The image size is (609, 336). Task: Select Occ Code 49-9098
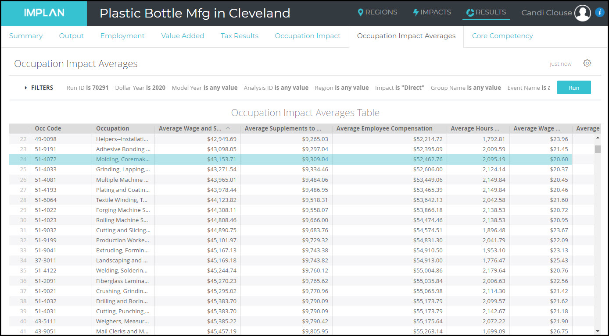pyautogui.click(x=46, y=139)
